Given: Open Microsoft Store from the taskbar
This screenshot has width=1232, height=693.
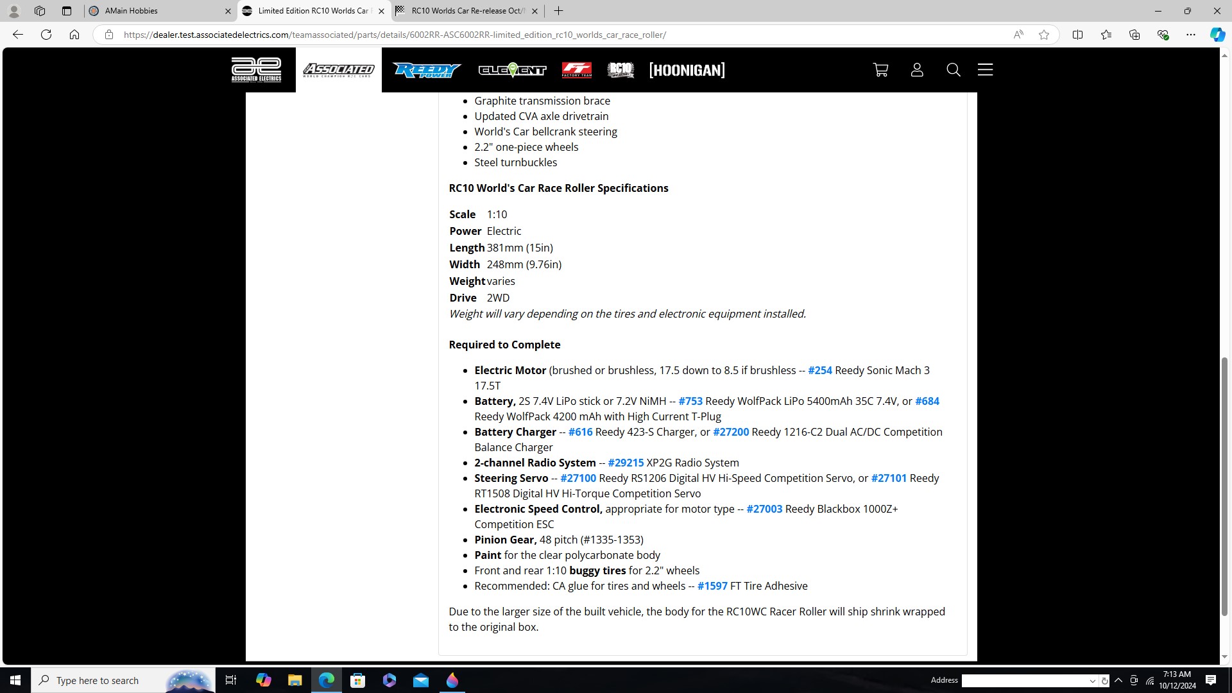Looking at the screenshot, I should pyautogui.click(x=358, y=680).
